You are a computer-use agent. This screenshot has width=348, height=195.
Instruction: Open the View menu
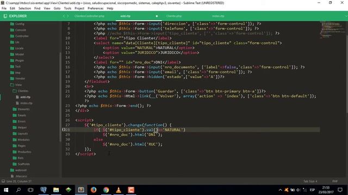pyautogui.click(x=47, y=9)
